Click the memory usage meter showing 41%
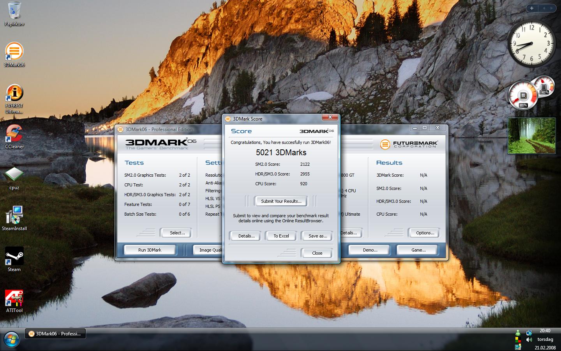The image size is (561, 351). [x=545, y=86]
